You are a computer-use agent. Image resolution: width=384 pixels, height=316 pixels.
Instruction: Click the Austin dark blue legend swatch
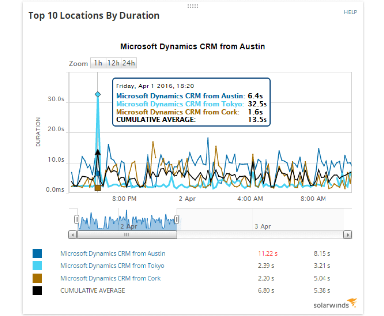[37, 253]
